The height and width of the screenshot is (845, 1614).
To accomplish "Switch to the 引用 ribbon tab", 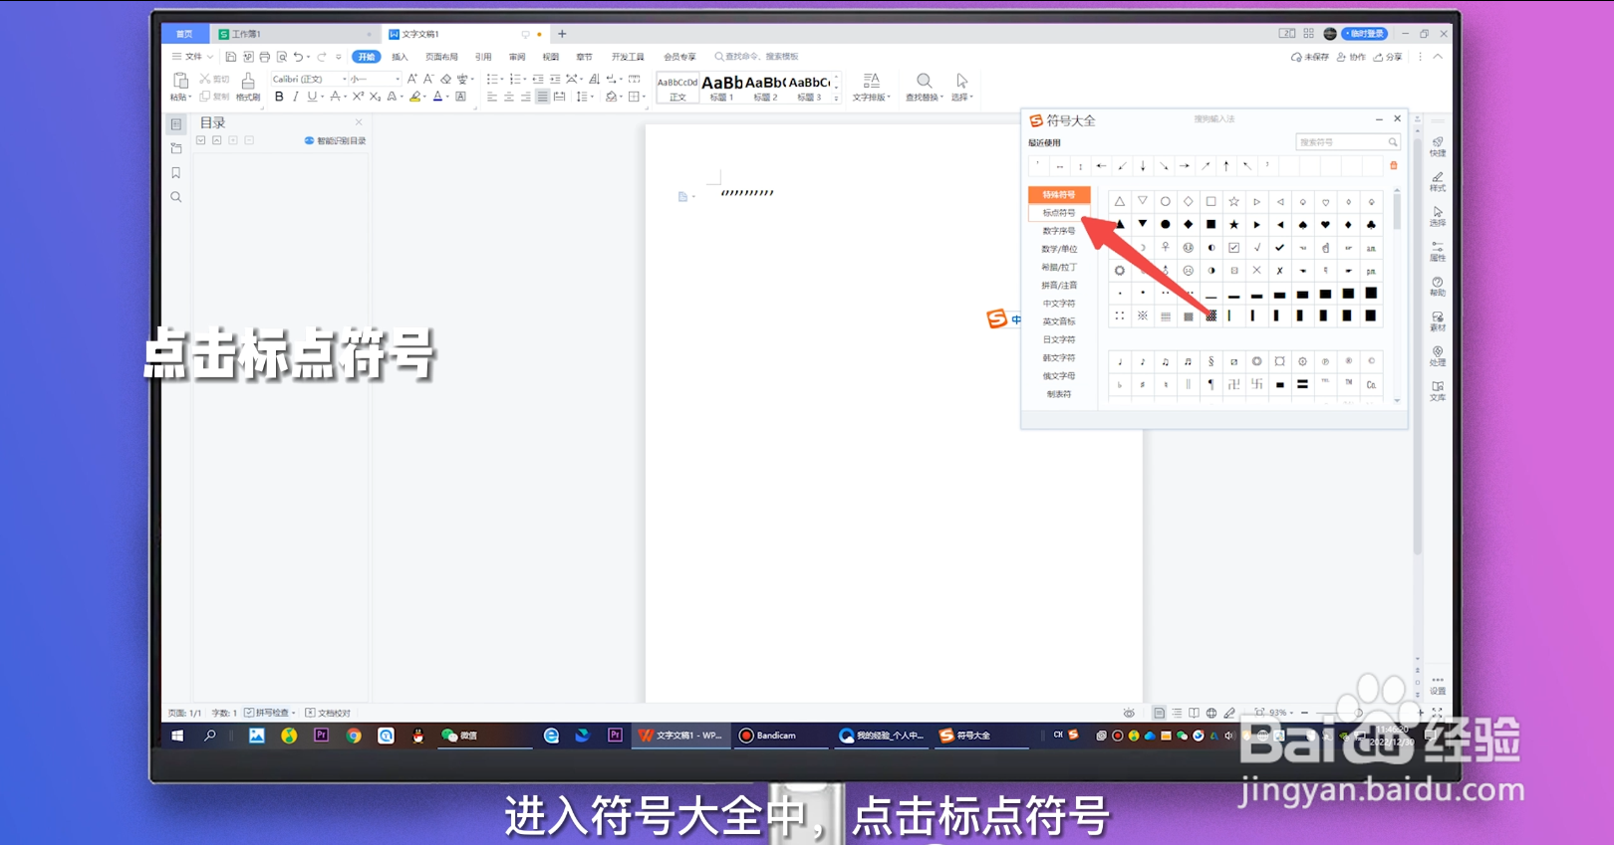I will click(483, 57).
